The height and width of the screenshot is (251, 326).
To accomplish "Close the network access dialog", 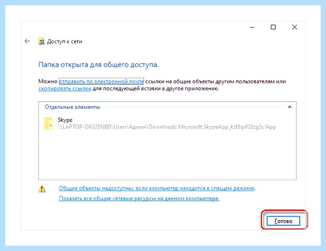I will 294,27.
